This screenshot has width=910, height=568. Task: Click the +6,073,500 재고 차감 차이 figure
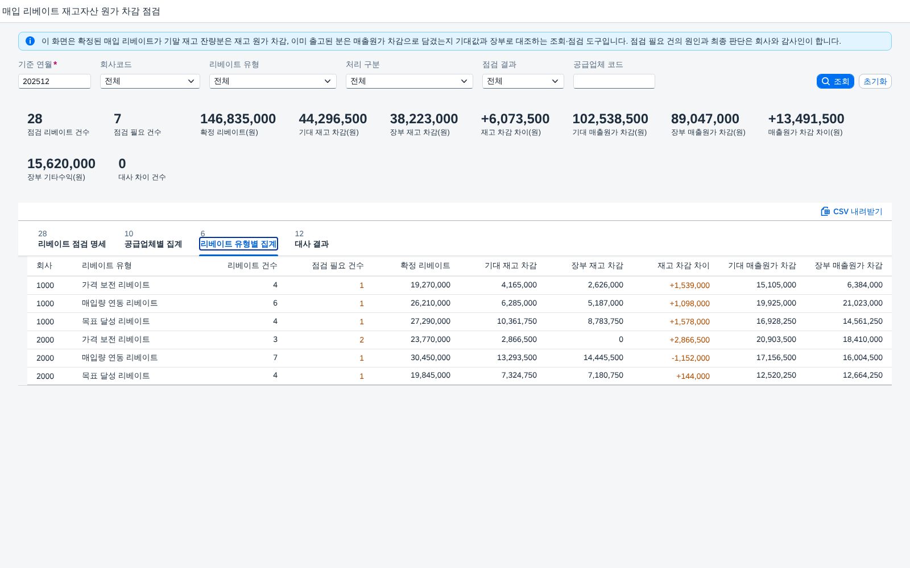pos(515,119)
